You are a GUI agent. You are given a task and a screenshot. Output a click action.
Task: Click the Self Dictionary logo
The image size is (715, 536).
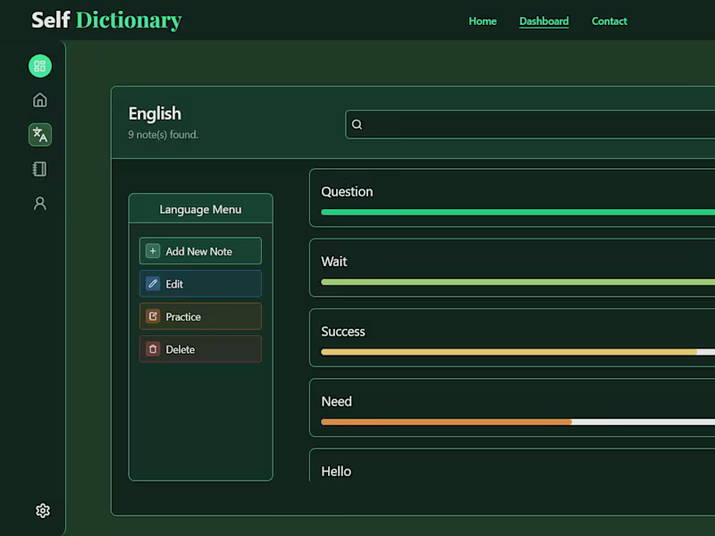click(x=106, y=21)
